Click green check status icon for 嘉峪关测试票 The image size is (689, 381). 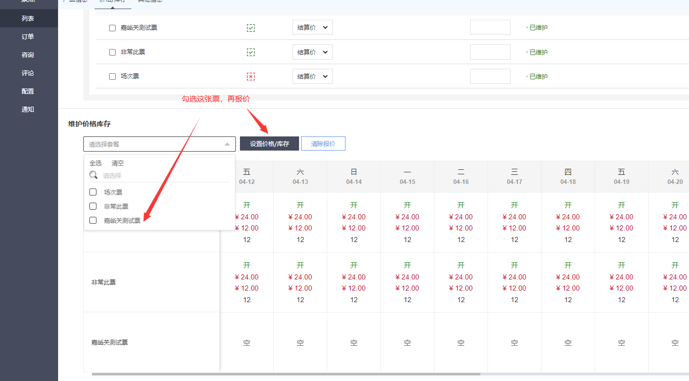click(251, 28)
